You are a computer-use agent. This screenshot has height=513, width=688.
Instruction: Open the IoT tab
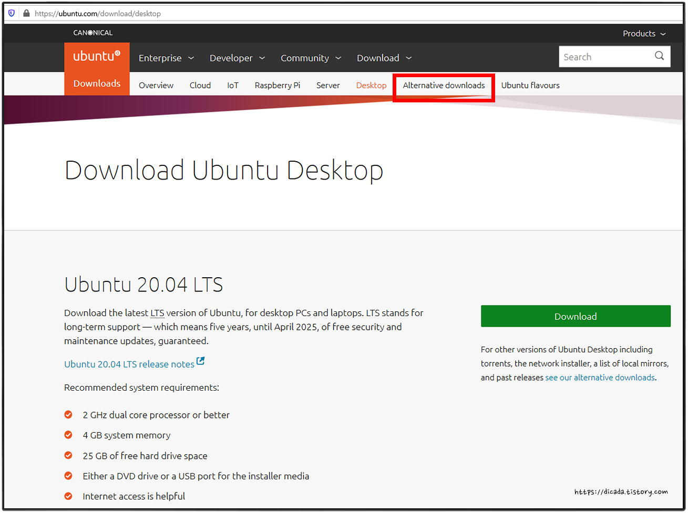pyautogui.click(x=233, y=85)
